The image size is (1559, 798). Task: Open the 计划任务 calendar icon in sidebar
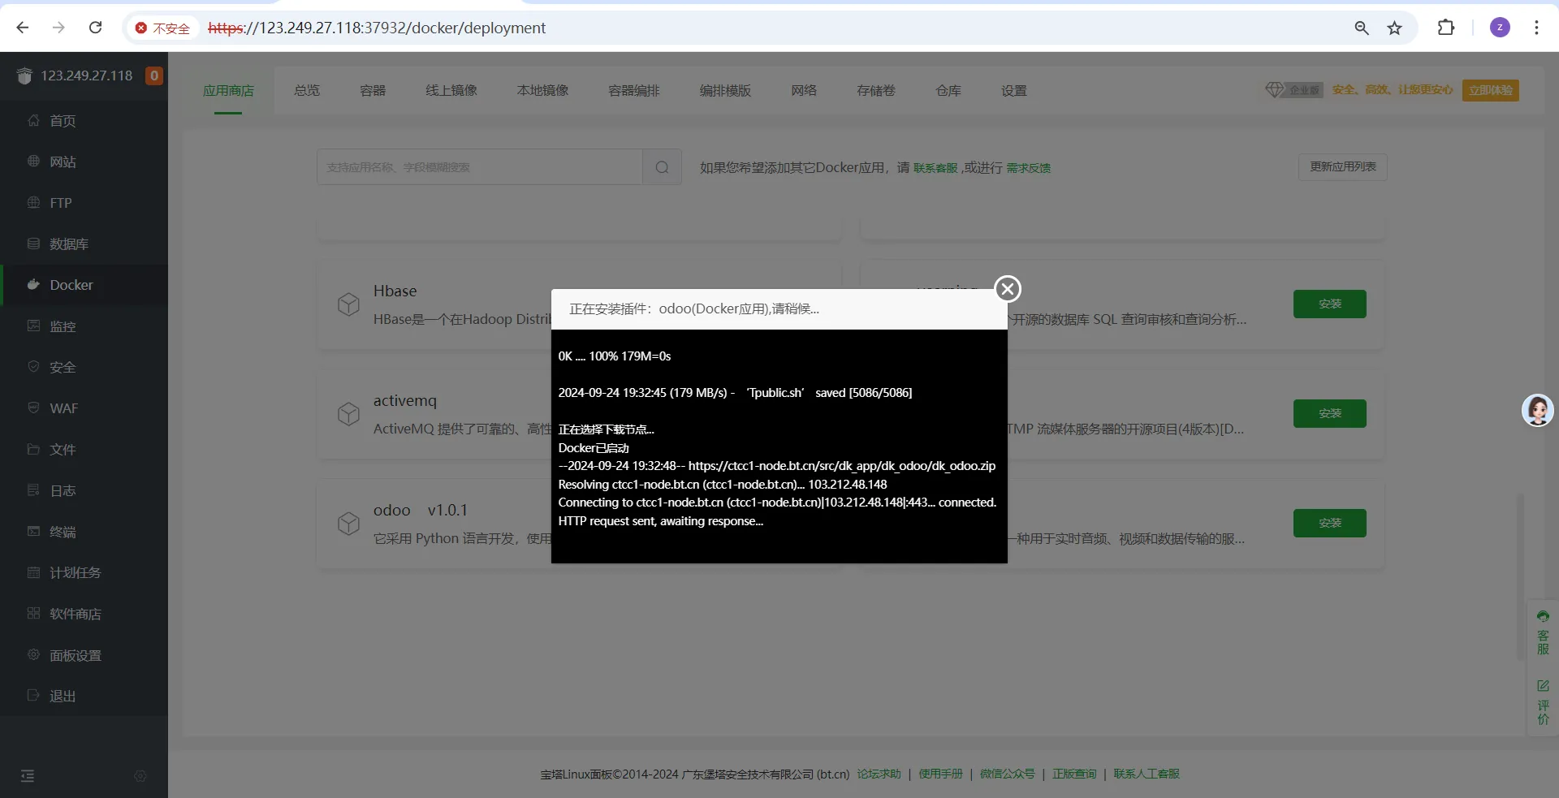tap(33, 572)
